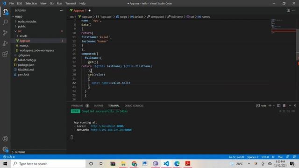The height and width of the screenshot is (168, 299).
Task: Open the Run and Debug view
Action: point(5,43)
